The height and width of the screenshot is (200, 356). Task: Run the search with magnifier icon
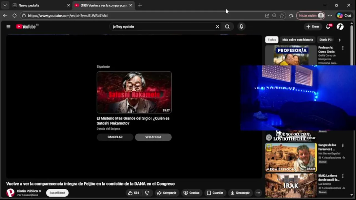[x=227, y=27]
